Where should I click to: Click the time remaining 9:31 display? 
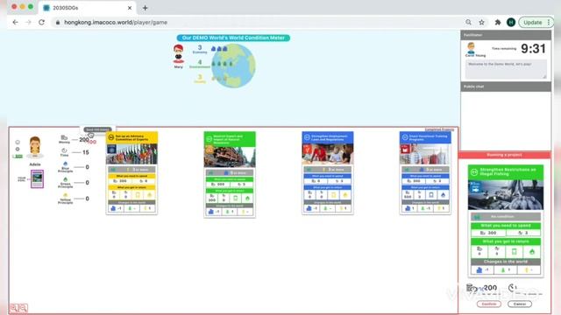(533, 49)
